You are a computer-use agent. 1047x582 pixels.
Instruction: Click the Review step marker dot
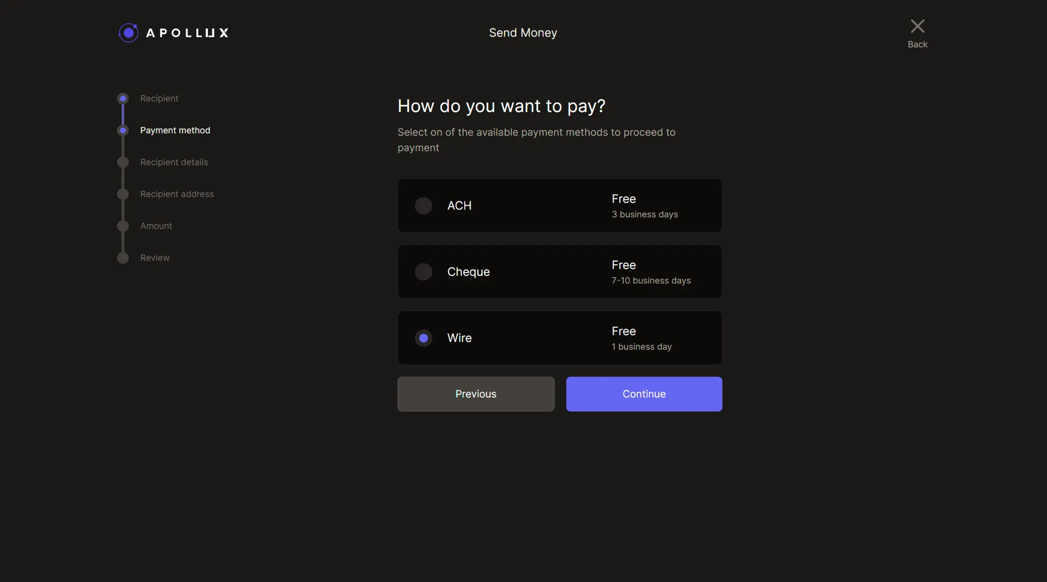[123, 258]
